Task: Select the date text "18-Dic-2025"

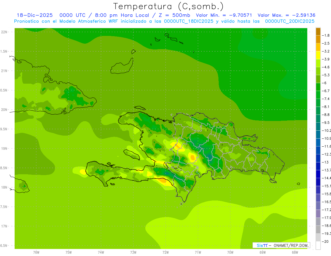Action: click(35, 15)
